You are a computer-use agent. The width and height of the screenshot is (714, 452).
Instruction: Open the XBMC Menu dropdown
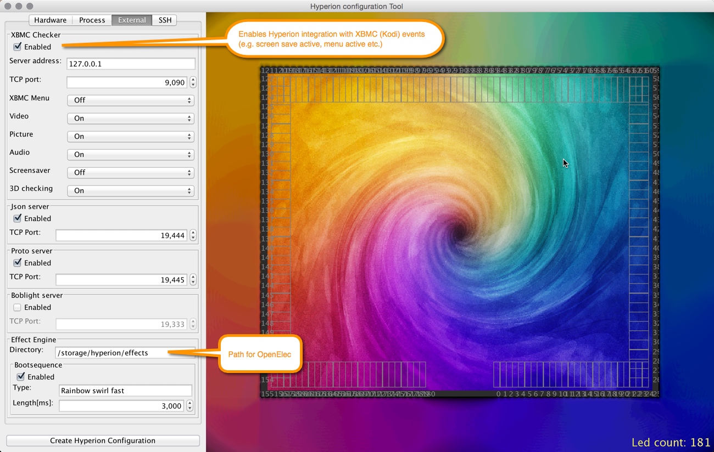130,100
